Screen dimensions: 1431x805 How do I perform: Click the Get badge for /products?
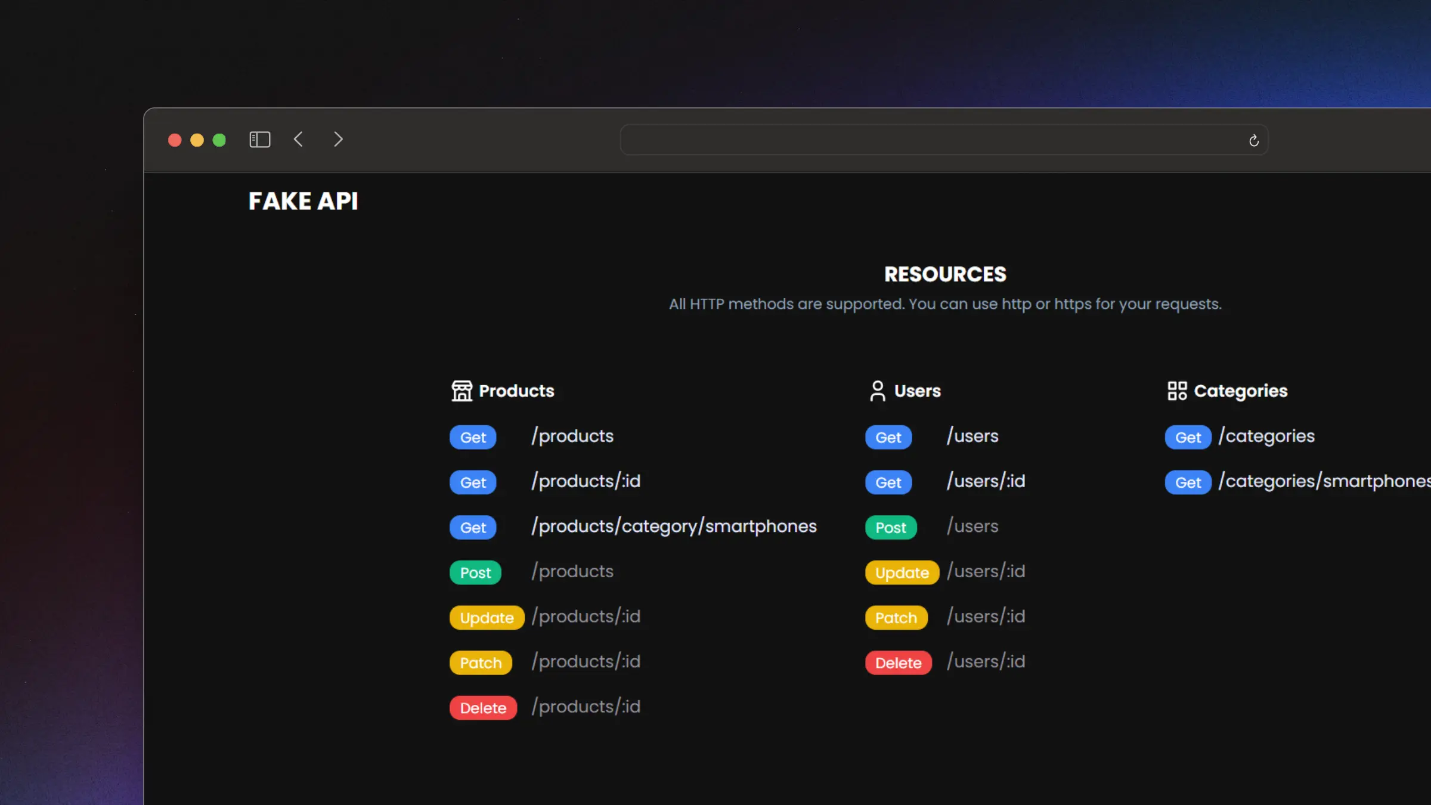point(473,437)
